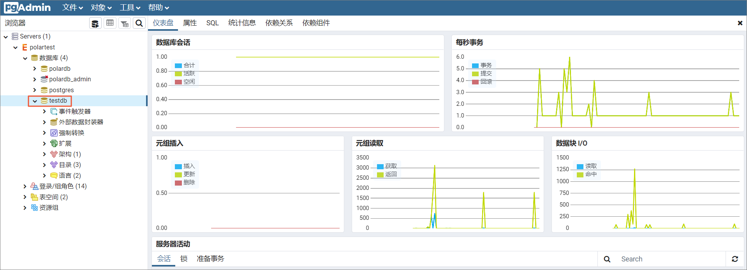Click the magnifier icon beside Search field
The image size is (747, 270).
tap(607, 259)
